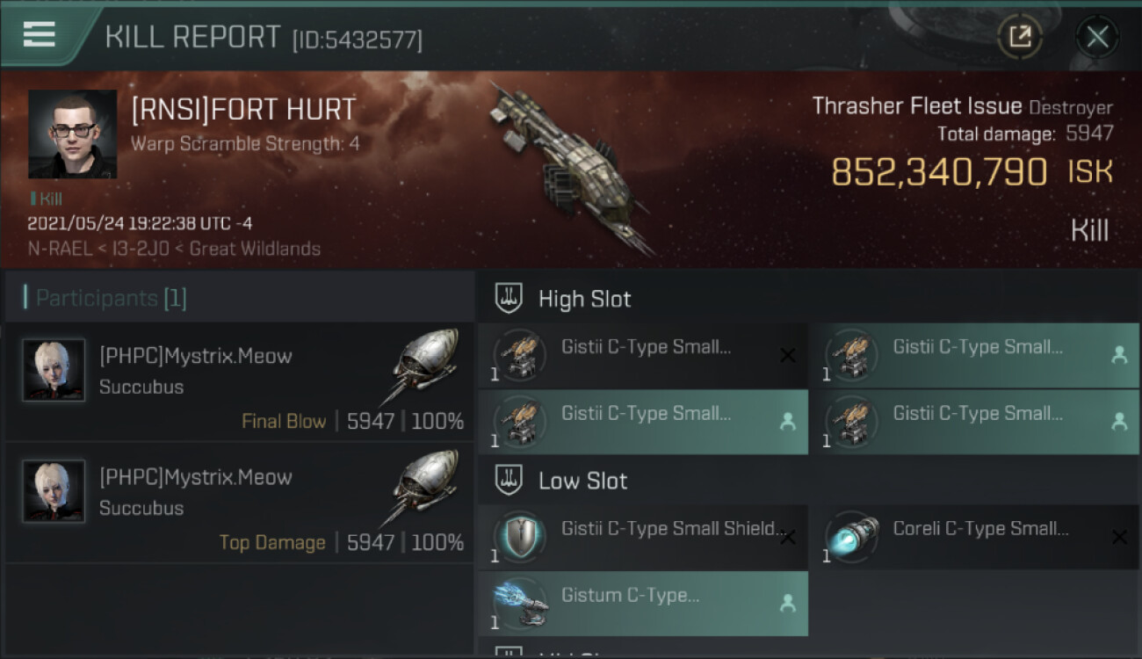Click dropped Gistii C-Type Small in top-right slot
This screenshot has height=659, width=1142.
coord(974,355)
